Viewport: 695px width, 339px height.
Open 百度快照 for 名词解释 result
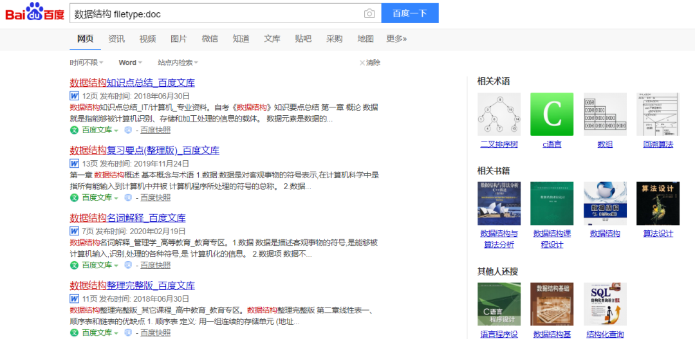pos(156,266)
